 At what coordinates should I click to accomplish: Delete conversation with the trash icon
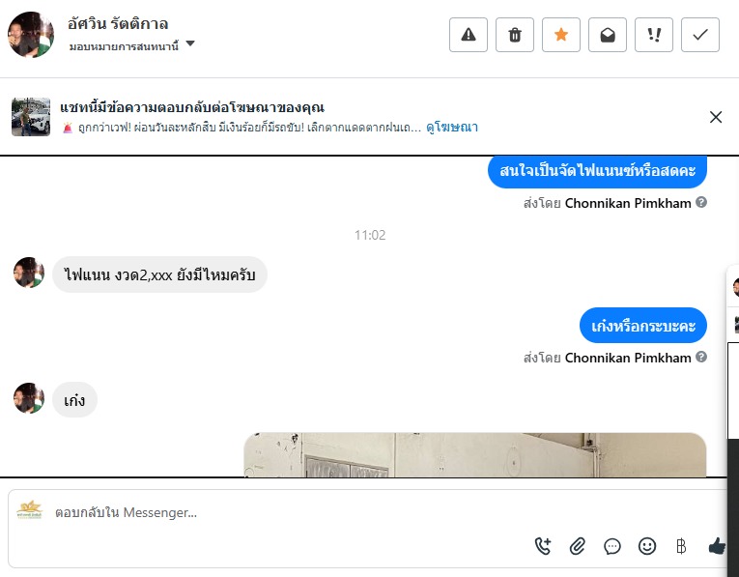point(515,35)
